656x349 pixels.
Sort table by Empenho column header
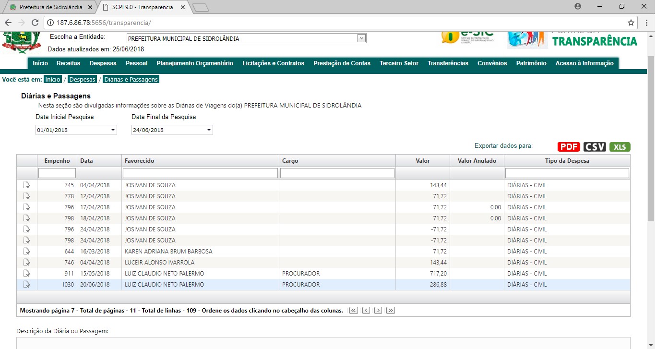[x=57, y=161]
